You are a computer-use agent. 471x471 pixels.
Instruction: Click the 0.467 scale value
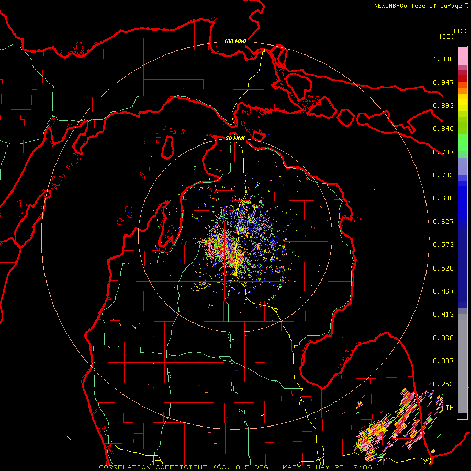click(x=443, y=291)
